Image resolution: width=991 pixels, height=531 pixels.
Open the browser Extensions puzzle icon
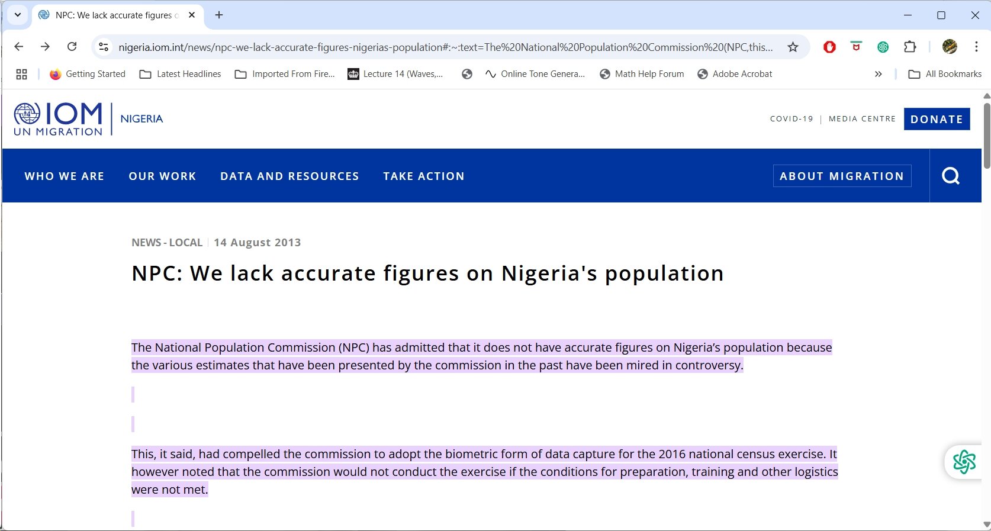pyautogui.click(x=910, y=47)
